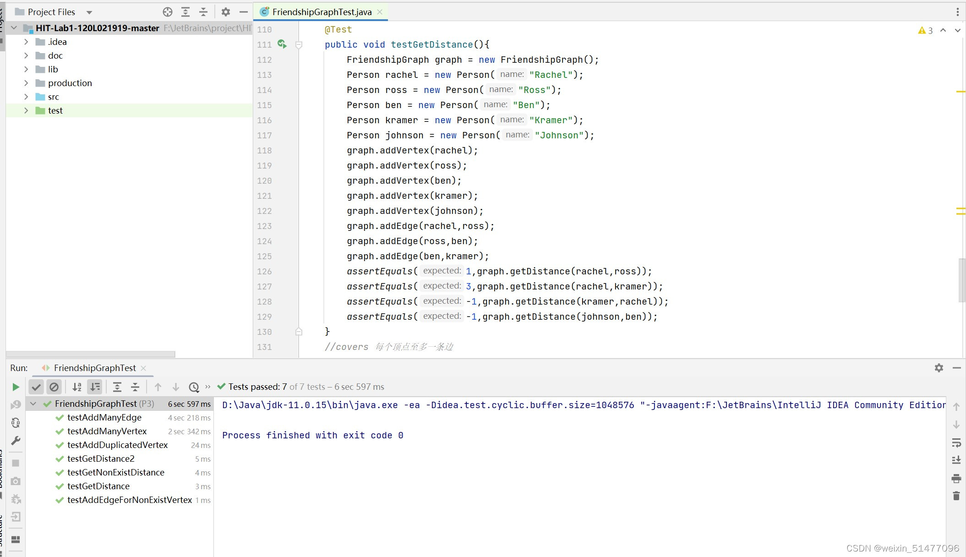Image resolution: width=966 pixels, height=557 pixels.
Task: Fold testGetDistance method at line 111
Action: click(x=299, y=44)
